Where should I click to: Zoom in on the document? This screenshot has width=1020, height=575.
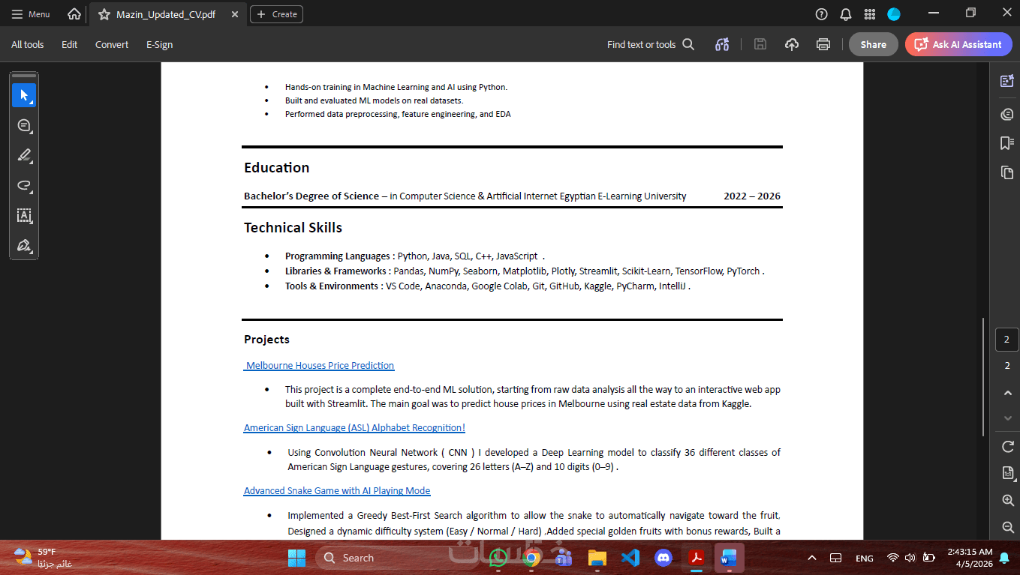pos(1007,500)
